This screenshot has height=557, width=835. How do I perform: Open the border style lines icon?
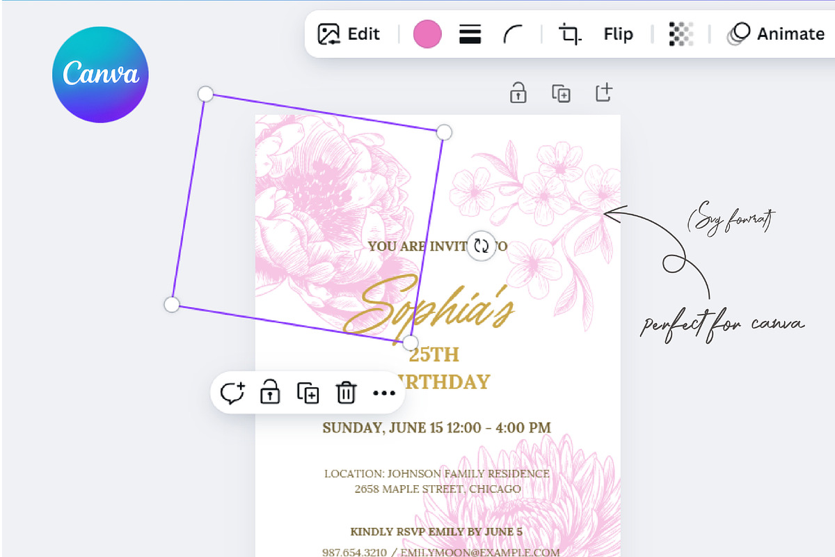470,34
